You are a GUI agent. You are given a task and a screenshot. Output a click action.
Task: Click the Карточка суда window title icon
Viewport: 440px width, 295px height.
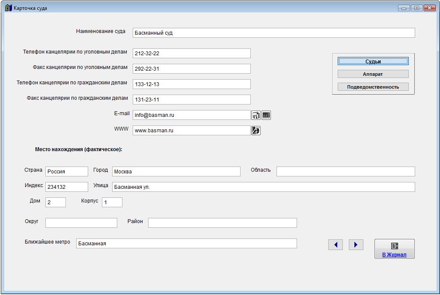tap(8, 8)
